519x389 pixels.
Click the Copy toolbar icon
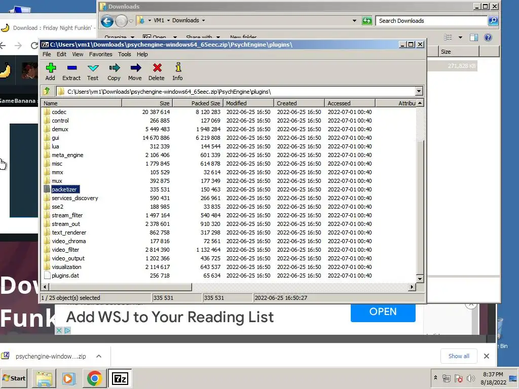114,68
